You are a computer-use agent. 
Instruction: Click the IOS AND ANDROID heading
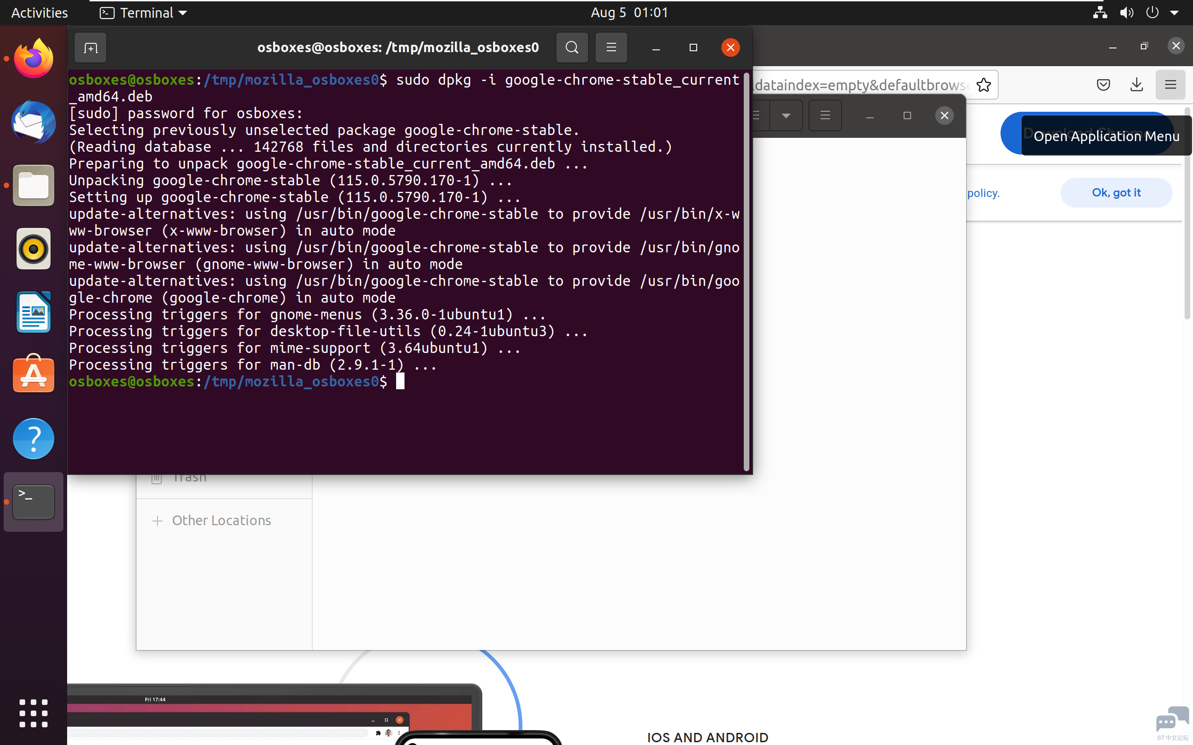[707, 737]
